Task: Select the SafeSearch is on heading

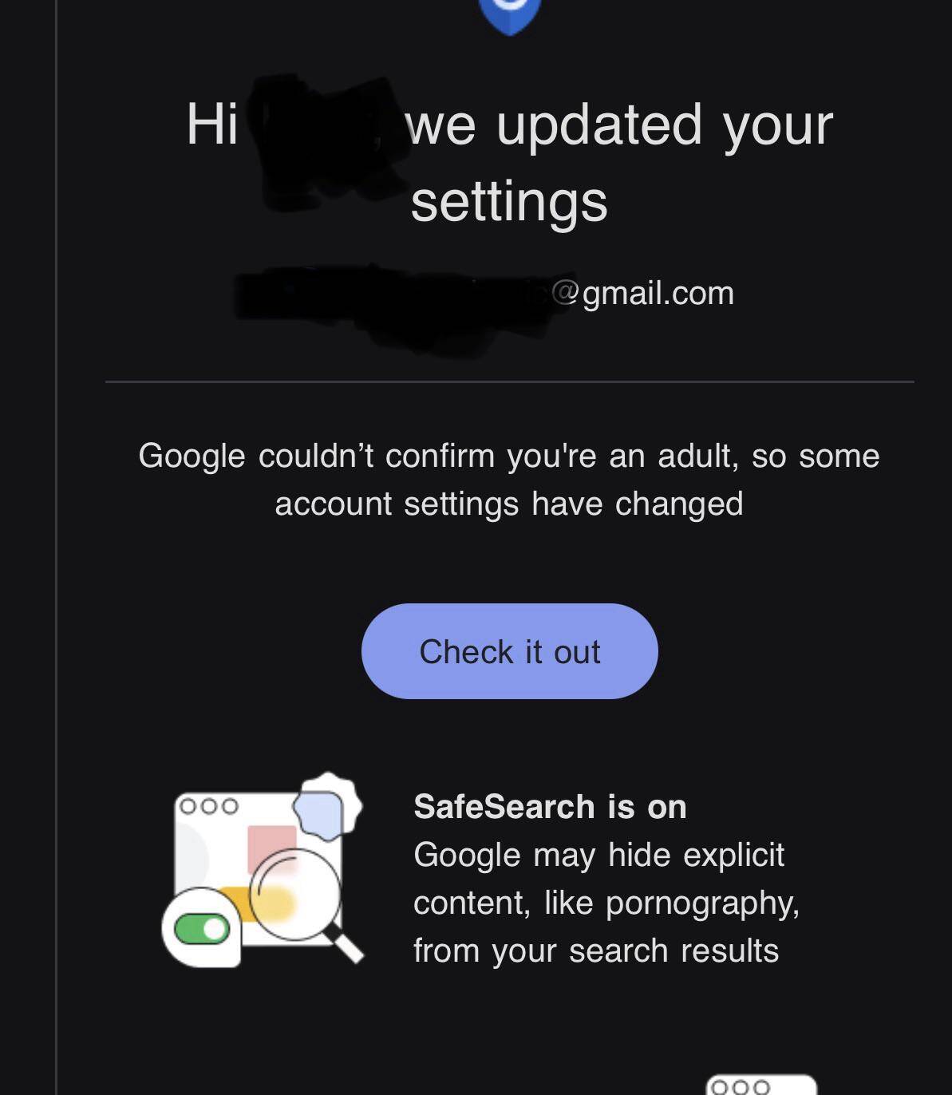Action: [550, 806]
